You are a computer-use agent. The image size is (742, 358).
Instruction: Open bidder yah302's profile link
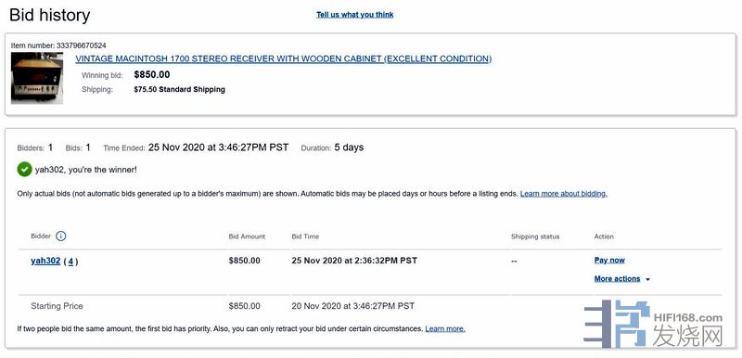pos(45,261)
